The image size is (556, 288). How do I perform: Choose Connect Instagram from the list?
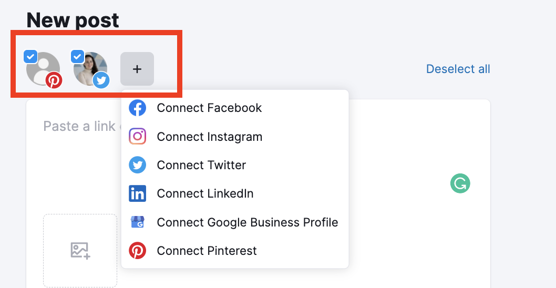(x=209, y=137)
